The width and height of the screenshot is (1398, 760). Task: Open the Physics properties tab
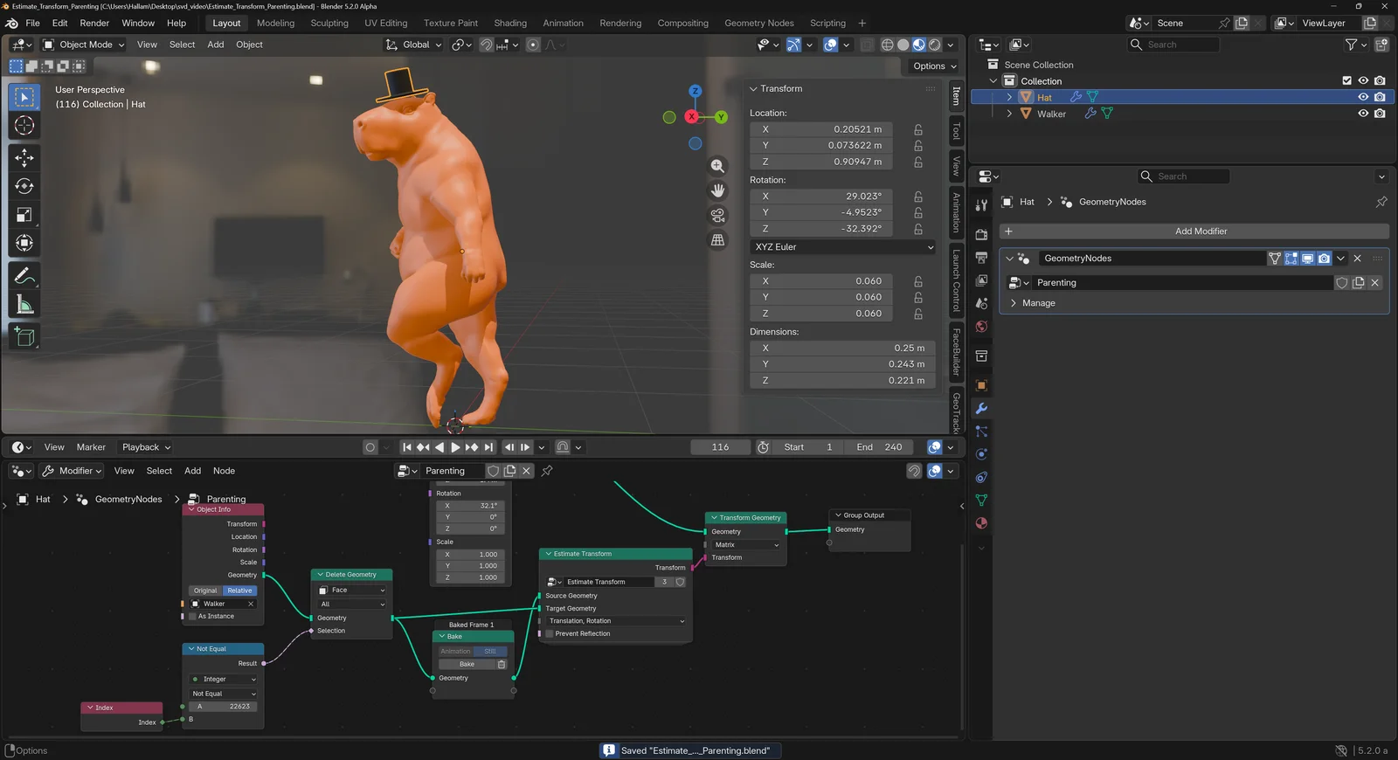pyautogui.click(x=981, y=454)
